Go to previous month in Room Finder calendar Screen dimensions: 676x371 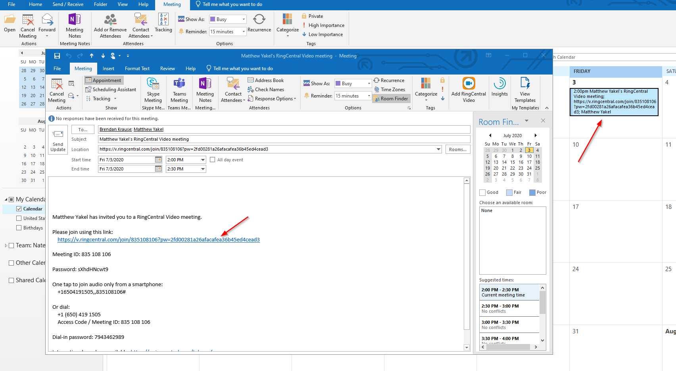click(x=490, y=136)
